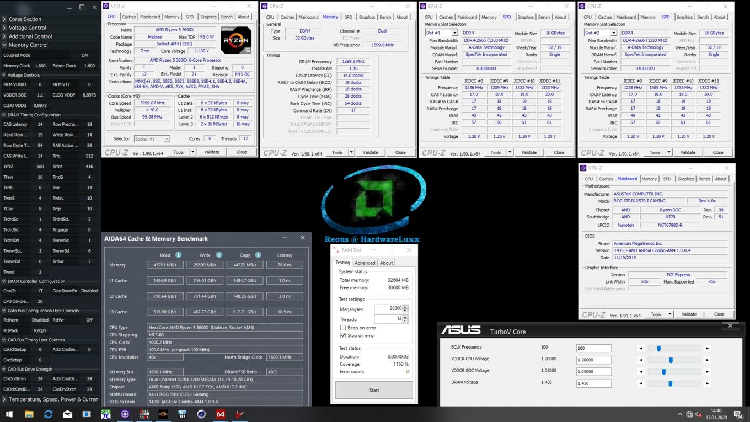Select Graphics tab in CPU-Z Slot #1 window
This screenshot has width=750, height=422.
(x=526, y=17)
